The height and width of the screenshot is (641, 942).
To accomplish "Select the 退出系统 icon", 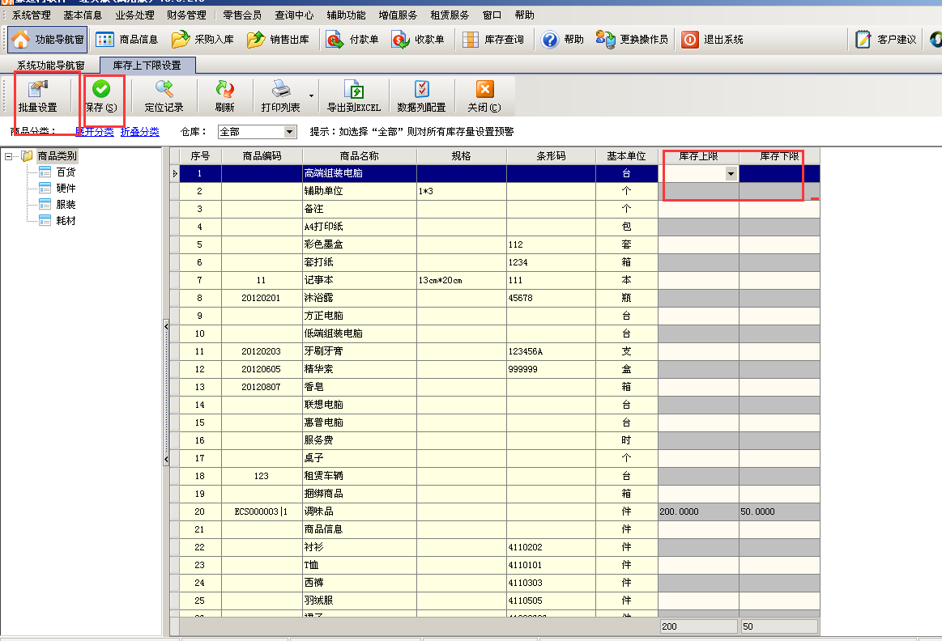I will [689, 40].
